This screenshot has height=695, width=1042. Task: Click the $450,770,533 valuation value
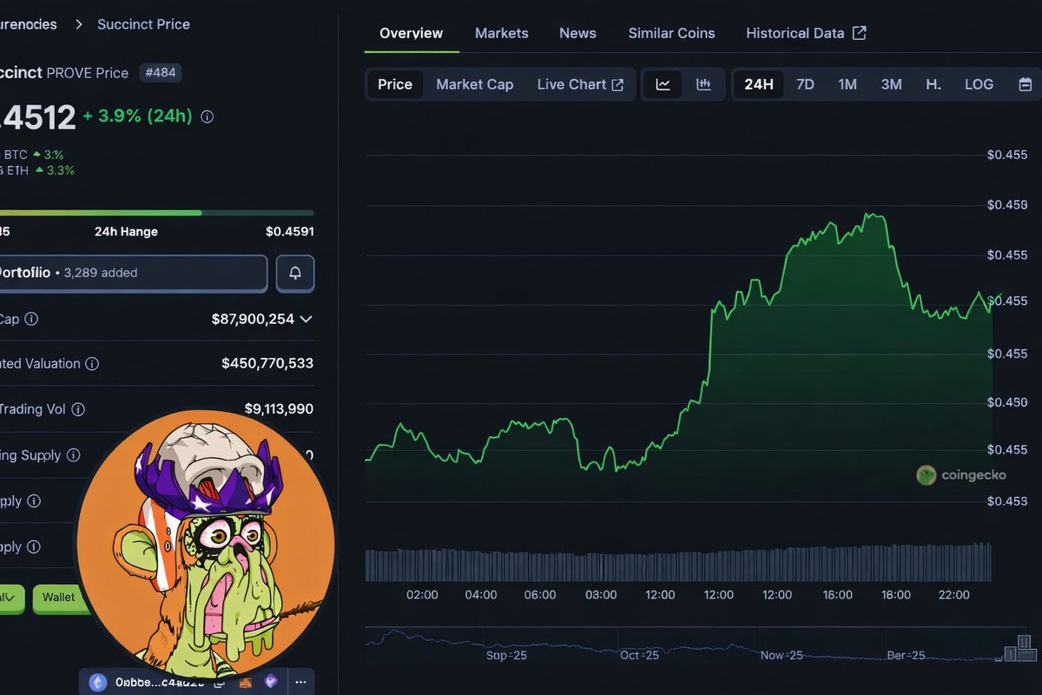267,364
